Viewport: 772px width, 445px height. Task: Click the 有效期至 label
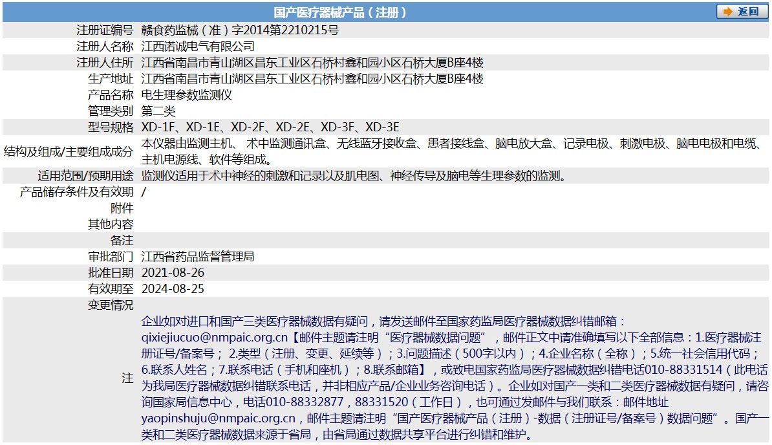point(111,289)
